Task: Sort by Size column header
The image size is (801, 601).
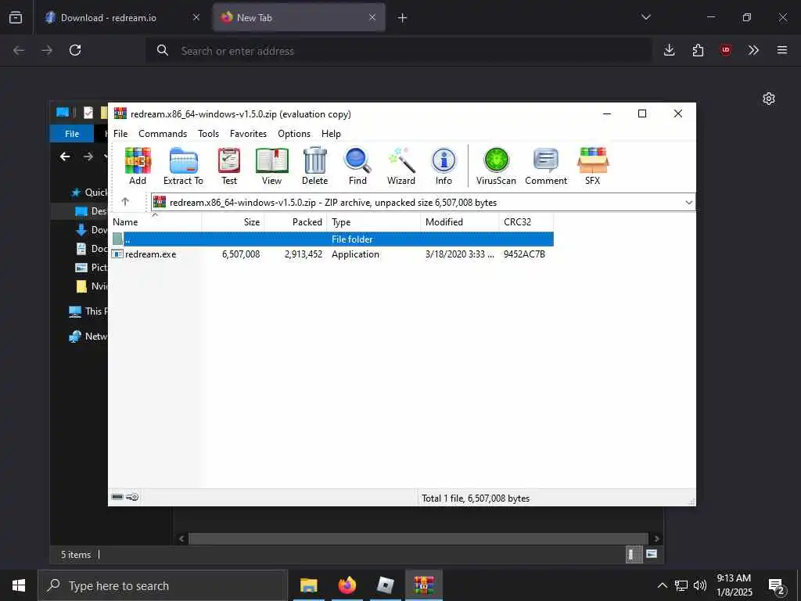Action: click(233, 221)
